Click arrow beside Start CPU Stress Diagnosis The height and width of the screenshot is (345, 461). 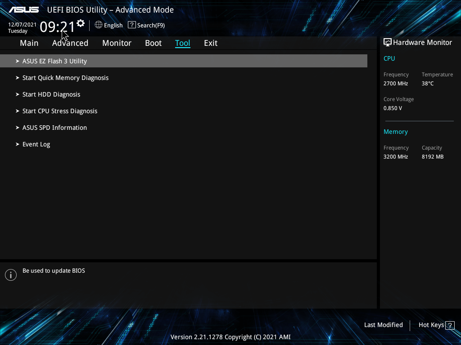tap(18, 111)
